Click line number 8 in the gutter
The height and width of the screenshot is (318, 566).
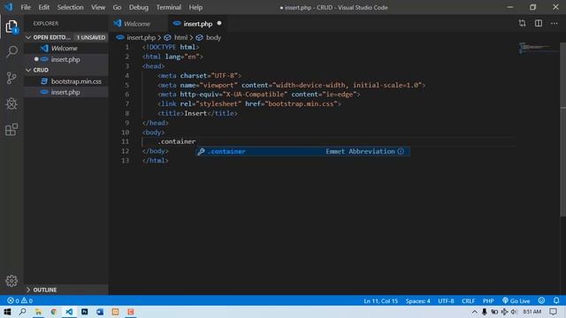[126, 113]
